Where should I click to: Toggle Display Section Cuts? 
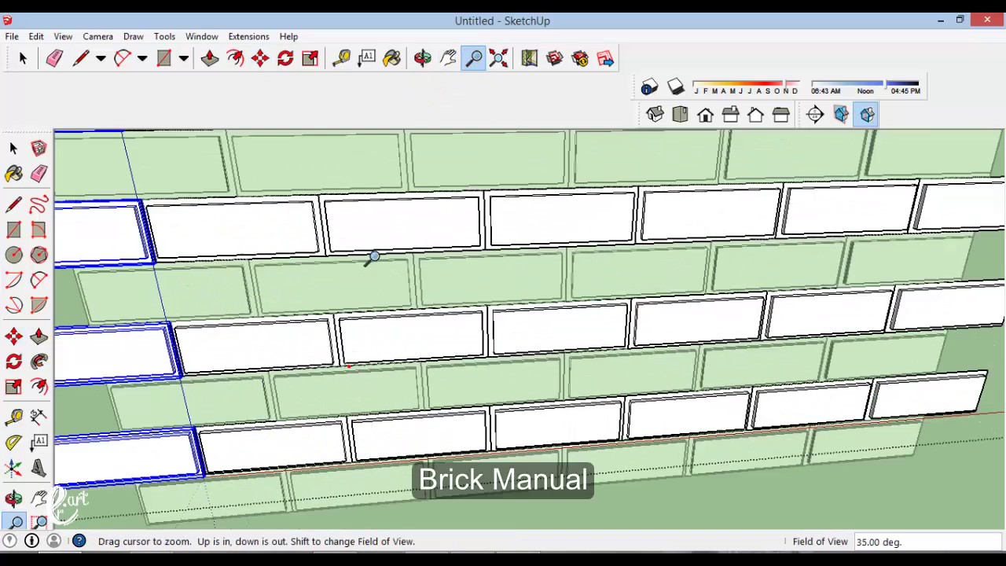(867, 115)
